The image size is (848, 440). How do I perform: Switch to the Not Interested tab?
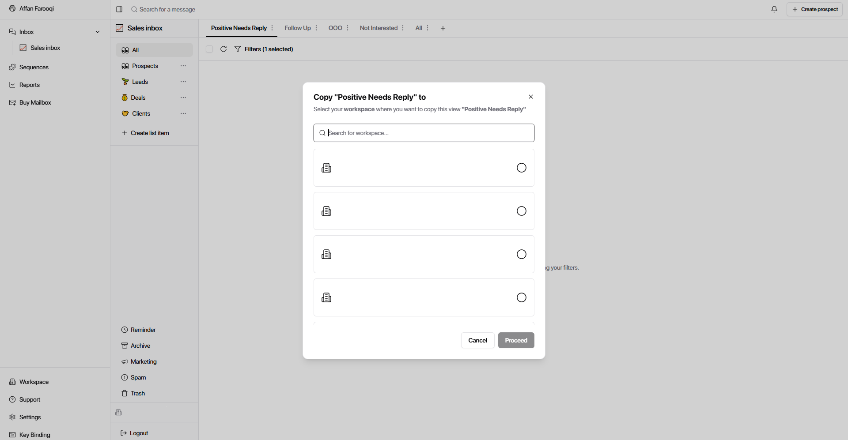378,28
